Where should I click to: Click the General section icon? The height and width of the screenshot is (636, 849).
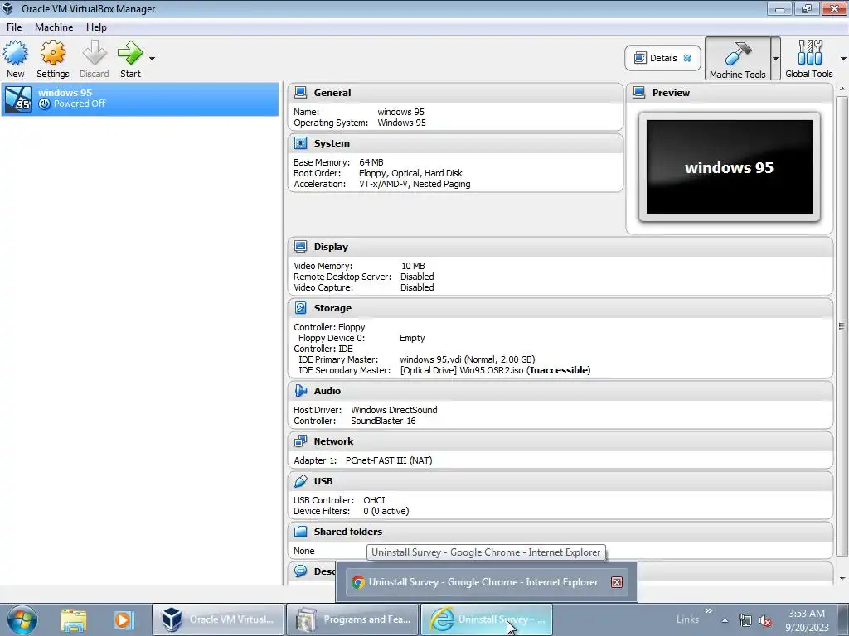coord(300,93)
